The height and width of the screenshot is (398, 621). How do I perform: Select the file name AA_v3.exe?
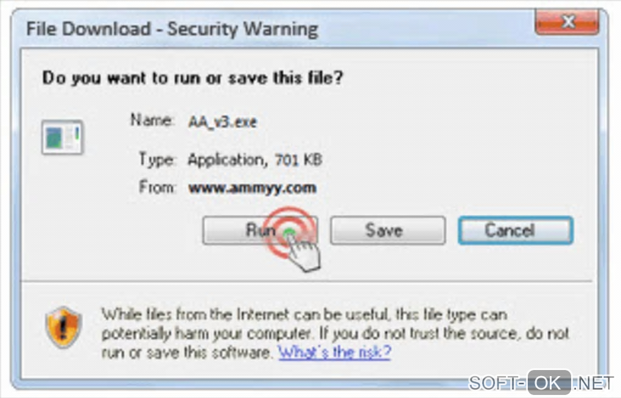(223, 122)
